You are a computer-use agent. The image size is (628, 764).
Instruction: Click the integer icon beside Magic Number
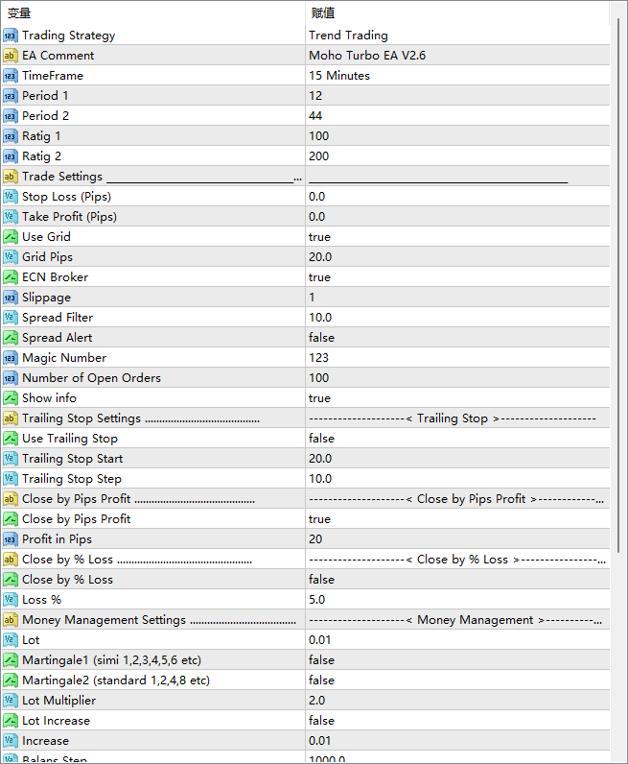(x=11, y=358)
